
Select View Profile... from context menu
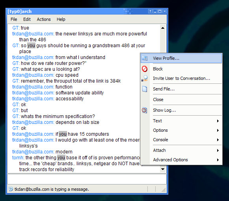pos(181,58)
